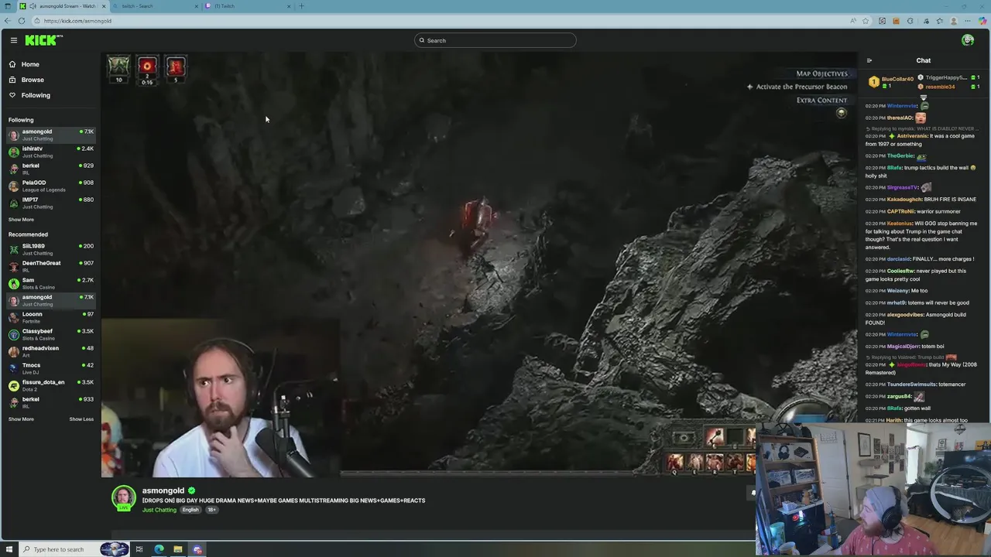
Task: Select ishiratv in Following list
Action: tap(50, 152)
